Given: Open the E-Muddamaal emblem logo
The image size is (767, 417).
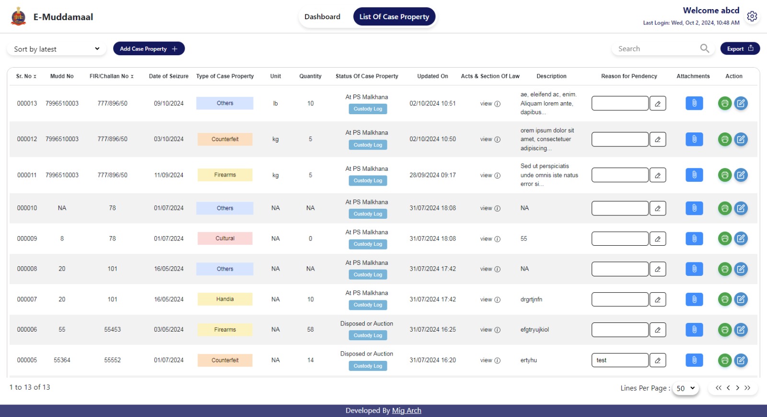Looking at the screenshot, I should (x=19, y=16).
